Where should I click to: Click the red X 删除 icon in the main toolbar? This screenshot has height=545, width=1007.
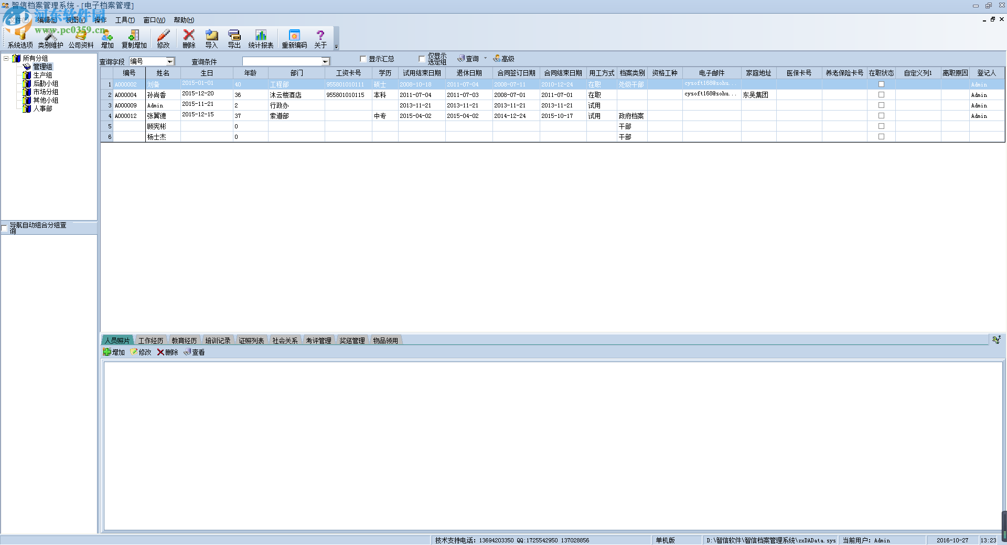tap(189, 39)
